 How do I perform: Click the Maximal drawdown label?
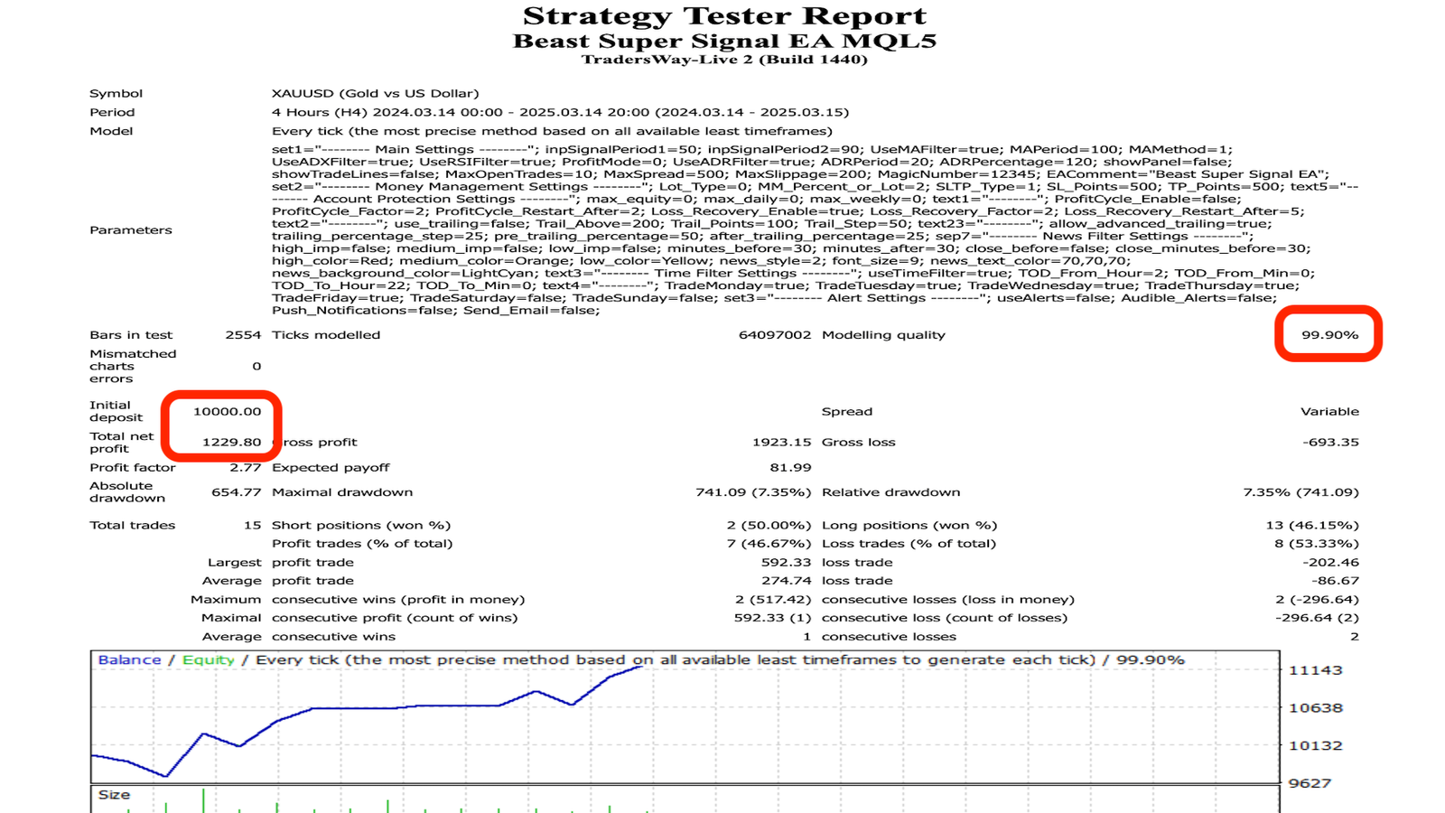tap(342, 492)
